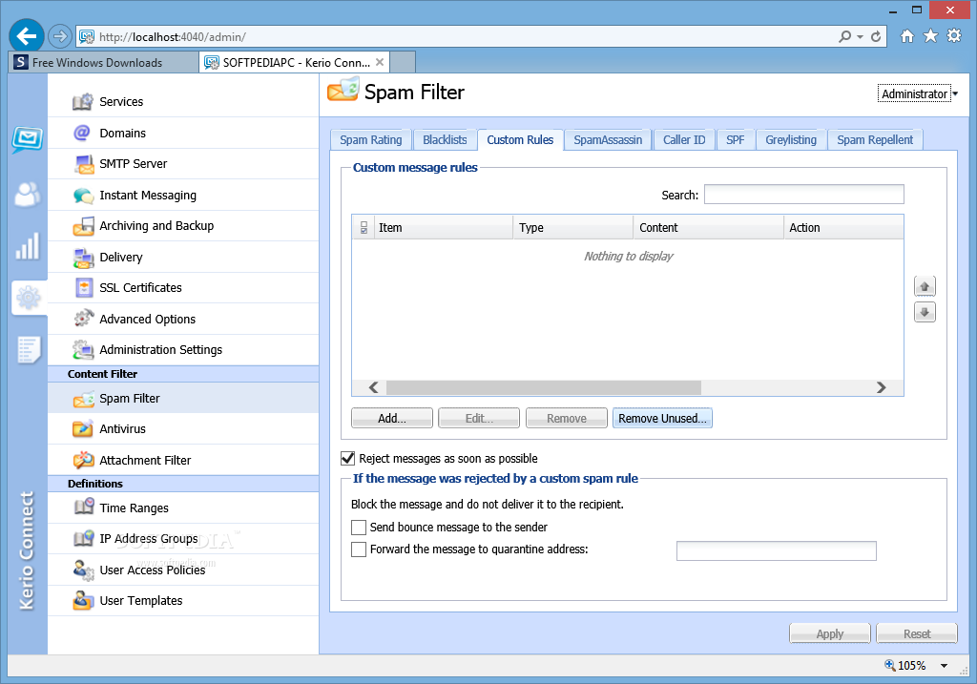The image size is (977, 684).
Task: Click the Delivery icon
Action: click(83, 258)
